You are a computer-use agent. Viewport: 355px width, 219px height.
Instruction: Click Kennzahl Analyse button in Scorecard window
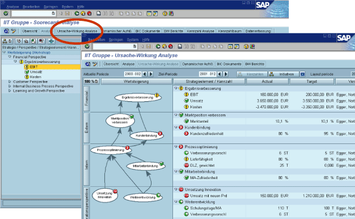200,31
